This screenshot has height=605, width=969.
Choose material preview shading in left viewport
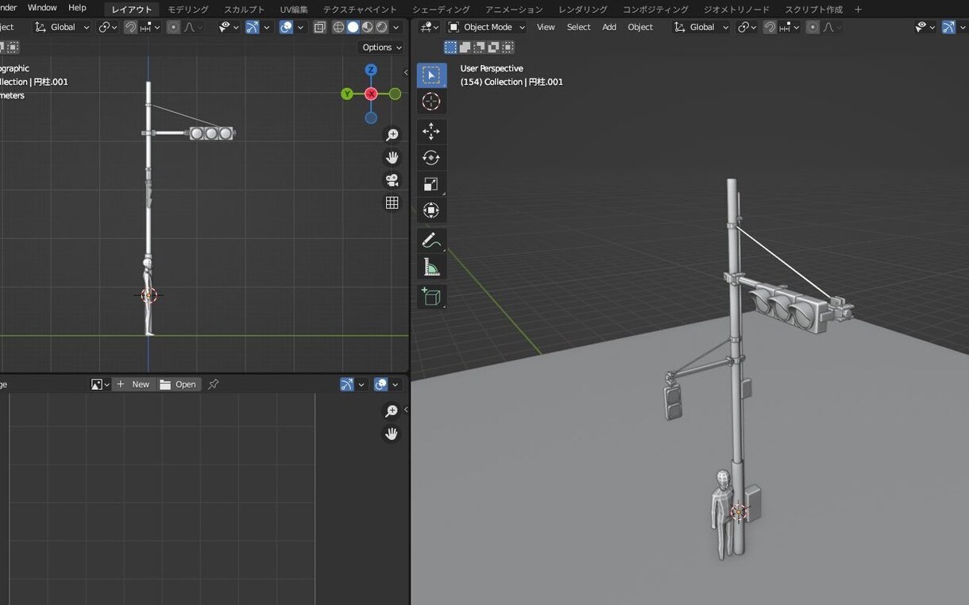367,27
